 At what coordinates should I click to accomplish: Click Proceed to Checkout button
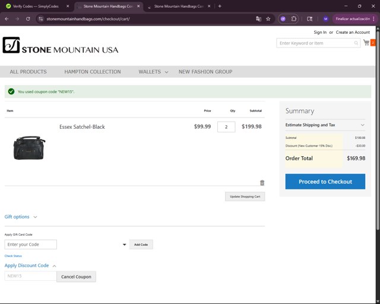pyautogui.click(x=325, y=182)
